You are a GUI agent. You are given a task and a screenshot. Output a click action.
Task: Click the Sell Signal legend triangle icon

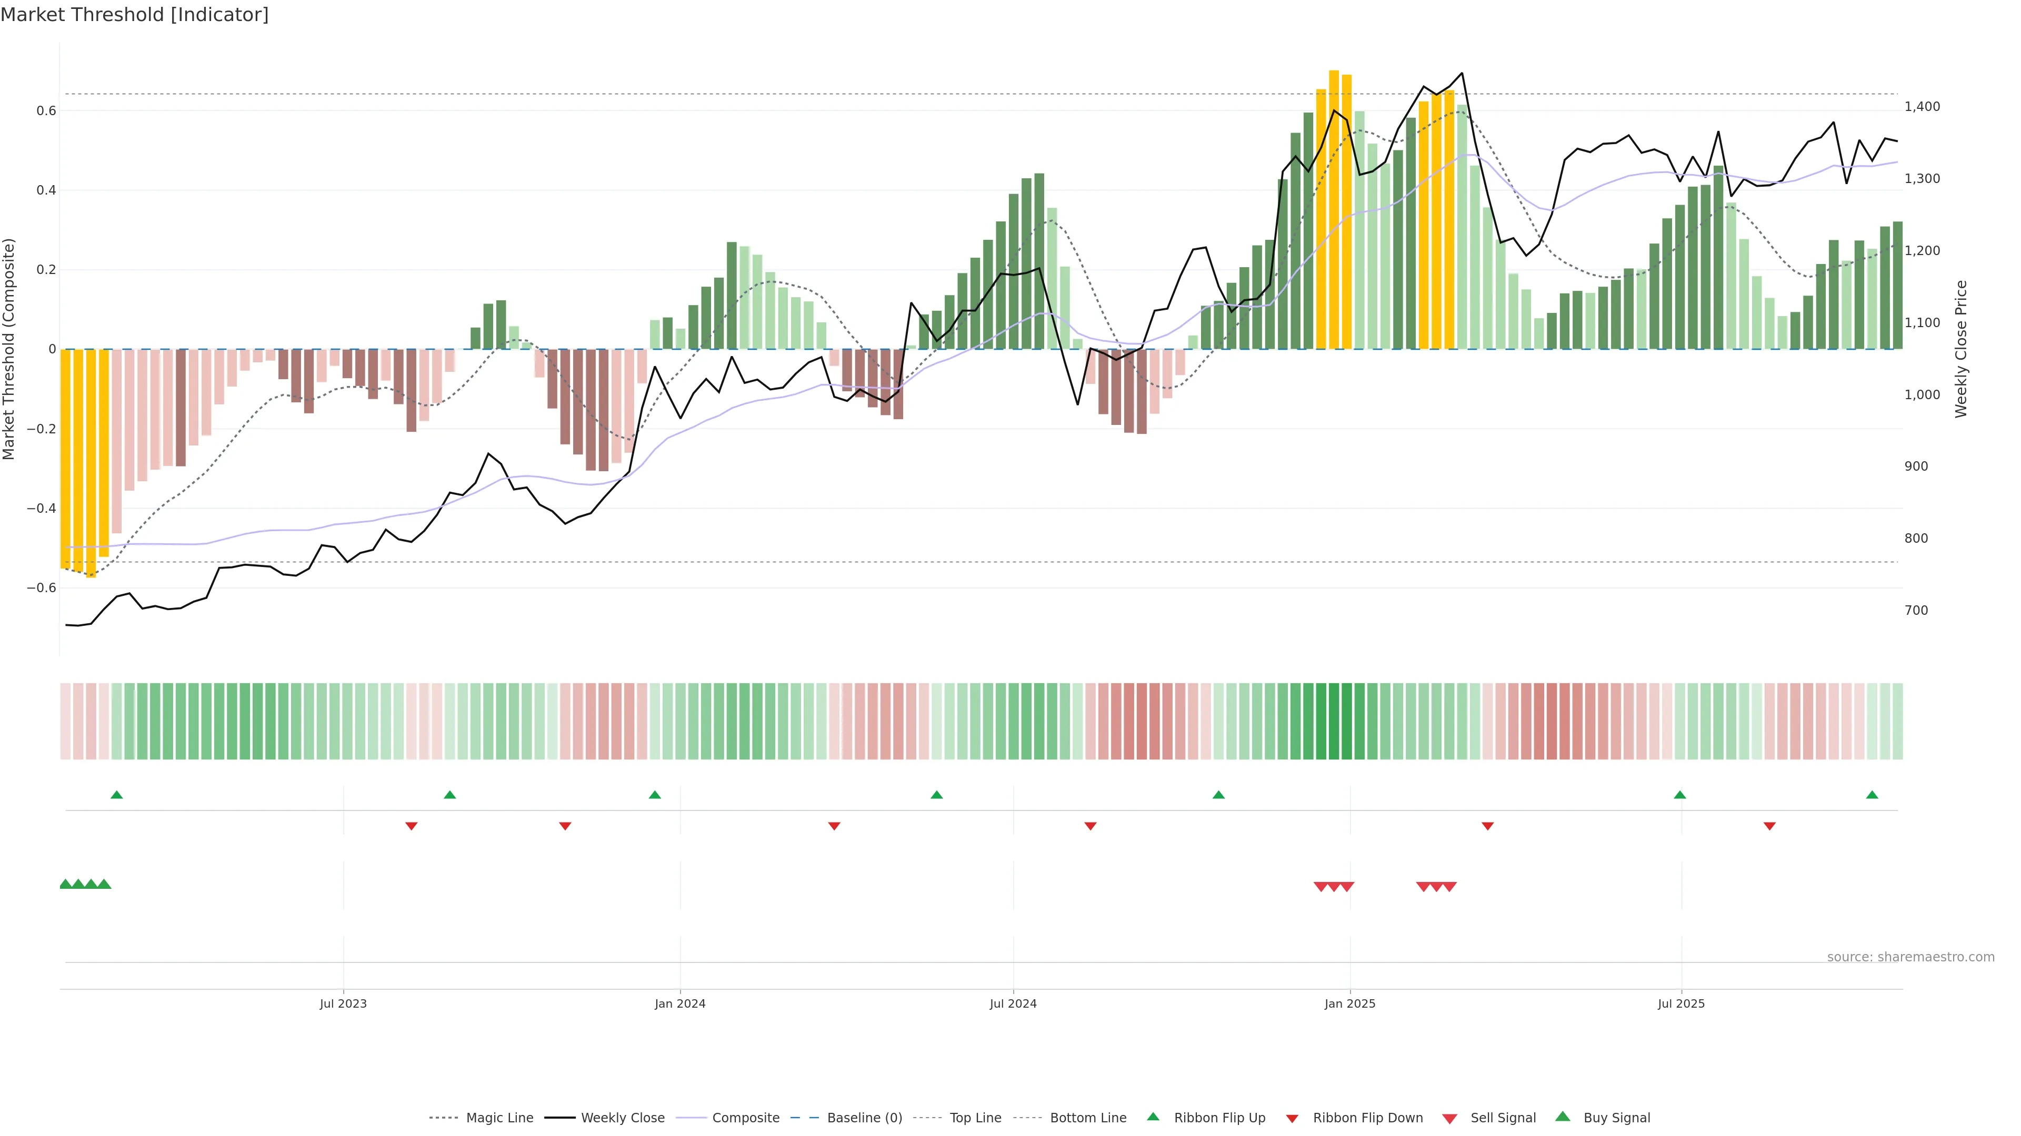[x=1450, y=1119]
